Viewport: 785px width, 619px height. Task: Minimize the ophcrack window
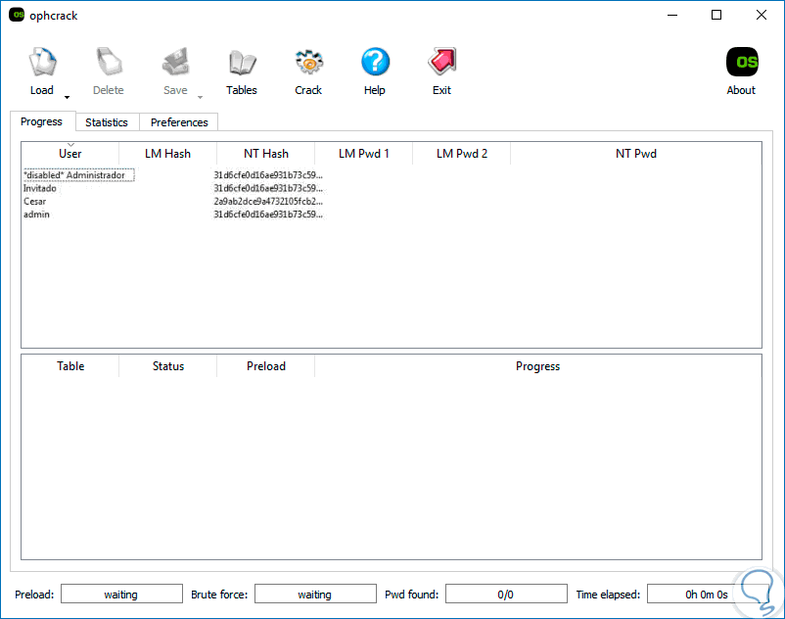click(672, 15)
